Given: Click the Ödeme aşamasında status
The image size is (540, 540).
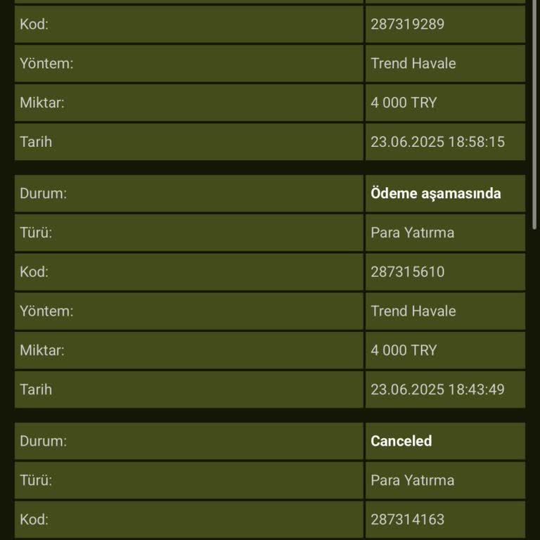Looking at the screenshot, I should 435,193.
